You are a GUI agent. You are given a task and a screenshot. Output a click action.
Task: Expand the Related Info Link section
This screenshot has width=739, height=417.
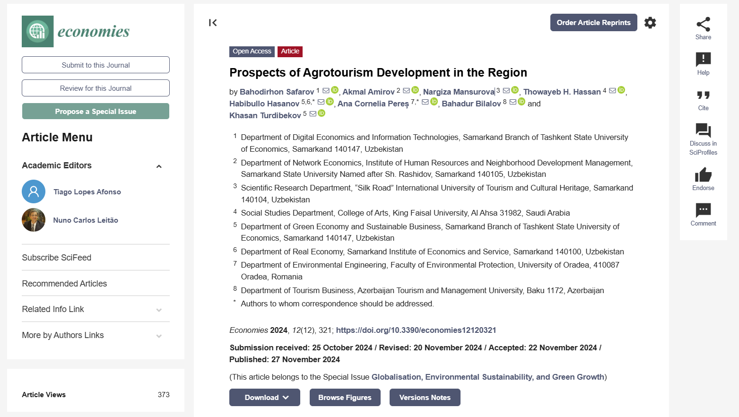coord(159,310)
